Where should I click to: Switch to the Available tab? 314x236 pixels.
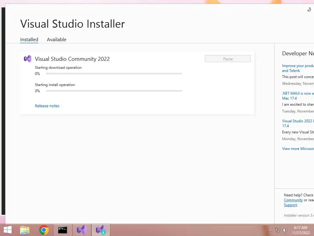[x=56, y=40]
